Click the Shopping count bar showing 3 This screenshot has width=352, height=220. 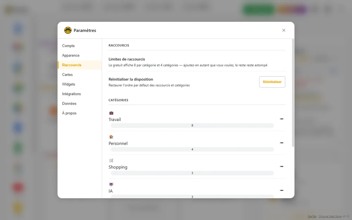[193, 173]
